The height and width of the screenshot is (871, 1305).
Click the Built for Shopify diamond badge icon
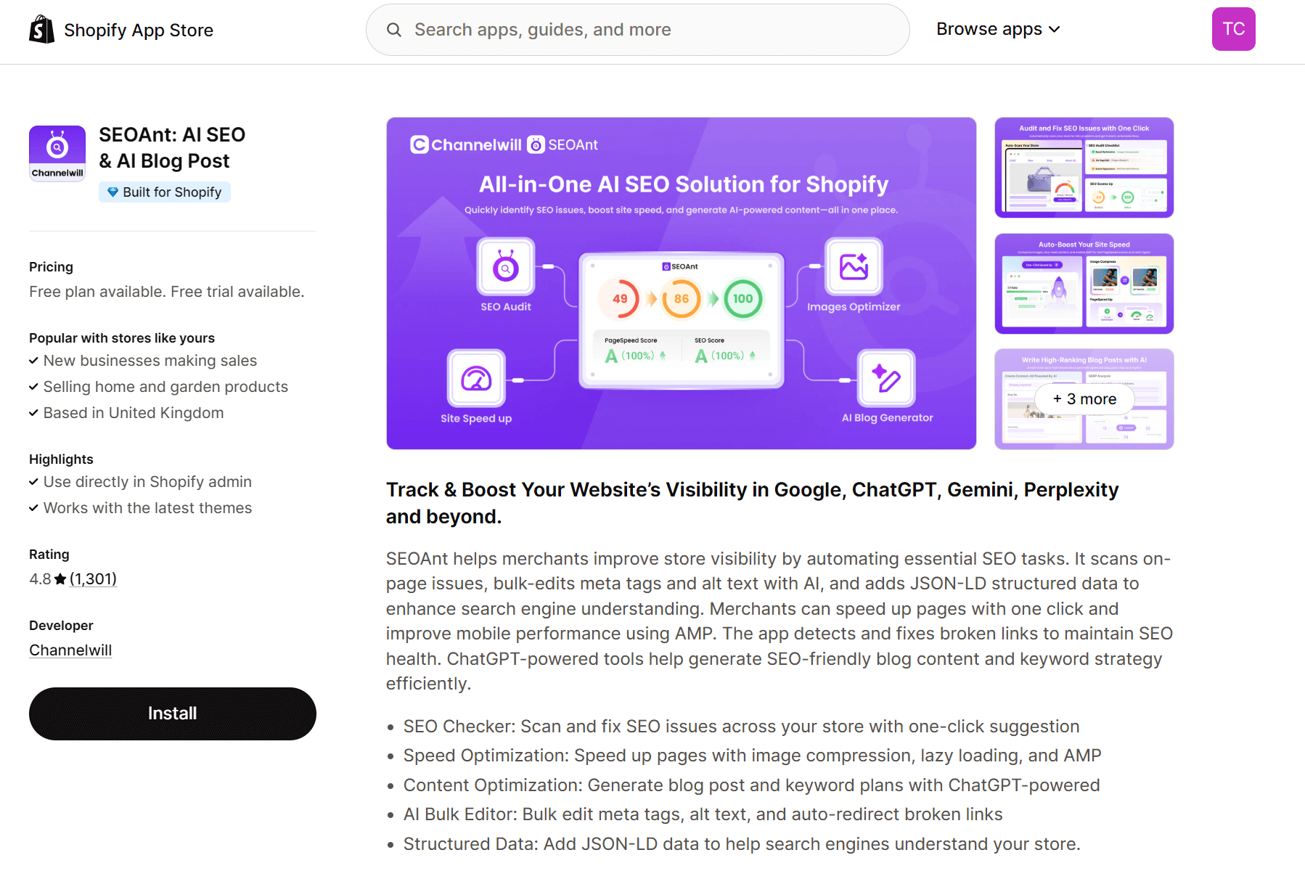click(x=114, y=192)
